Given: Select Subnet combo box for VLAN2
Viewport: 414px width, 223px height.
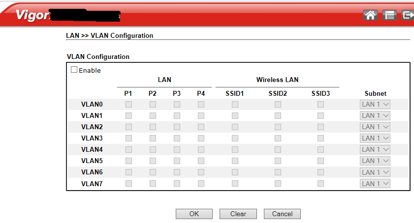Looking at the screenshot, I should [x=375, y=127].
